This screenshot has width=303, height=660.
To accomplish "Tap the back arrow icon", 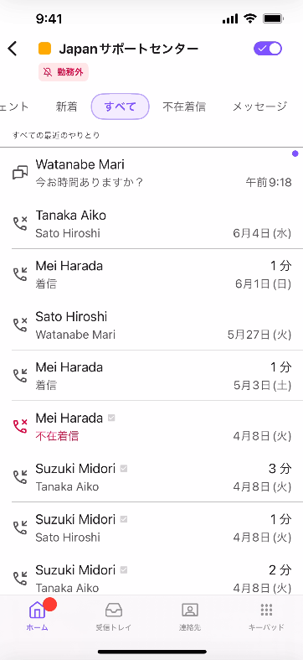I will [x=13, y=49].
